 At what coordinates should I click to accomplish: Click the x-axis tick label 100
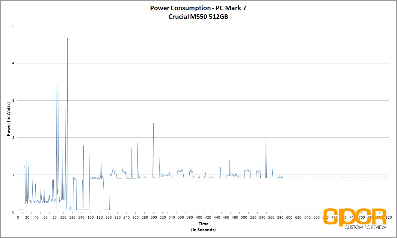coord(63,217)
